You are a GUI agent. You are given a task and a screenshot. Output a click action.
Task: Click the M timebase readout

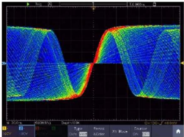point(14,123)
